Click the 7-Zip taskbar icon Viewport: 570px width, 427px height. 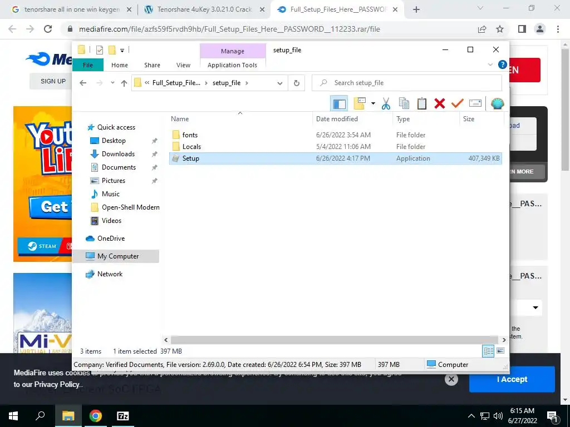(x=123, y=416)
